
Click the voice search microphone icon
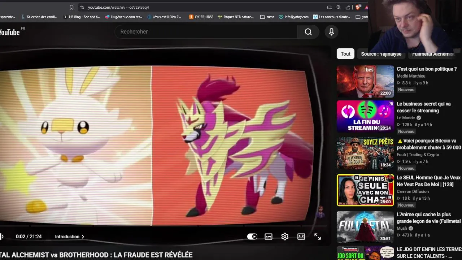(x=331, y=32)
